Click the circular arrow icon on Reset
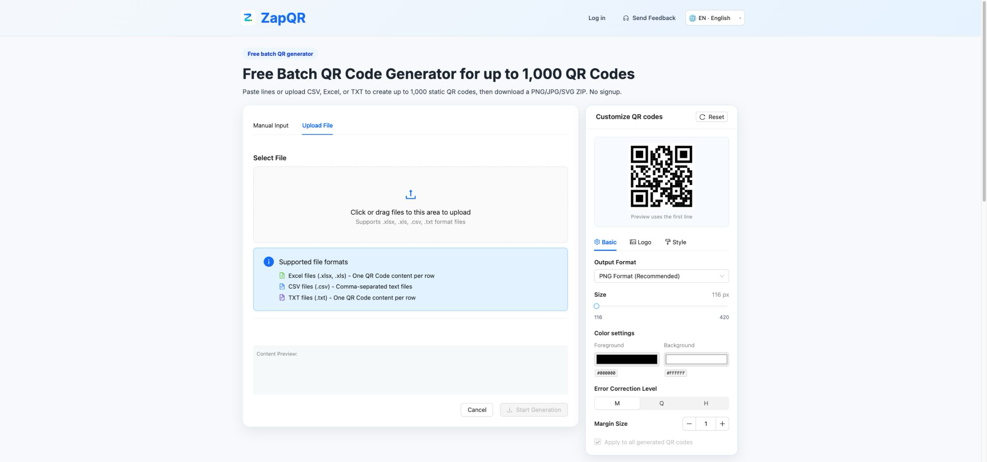 (702, 117)
